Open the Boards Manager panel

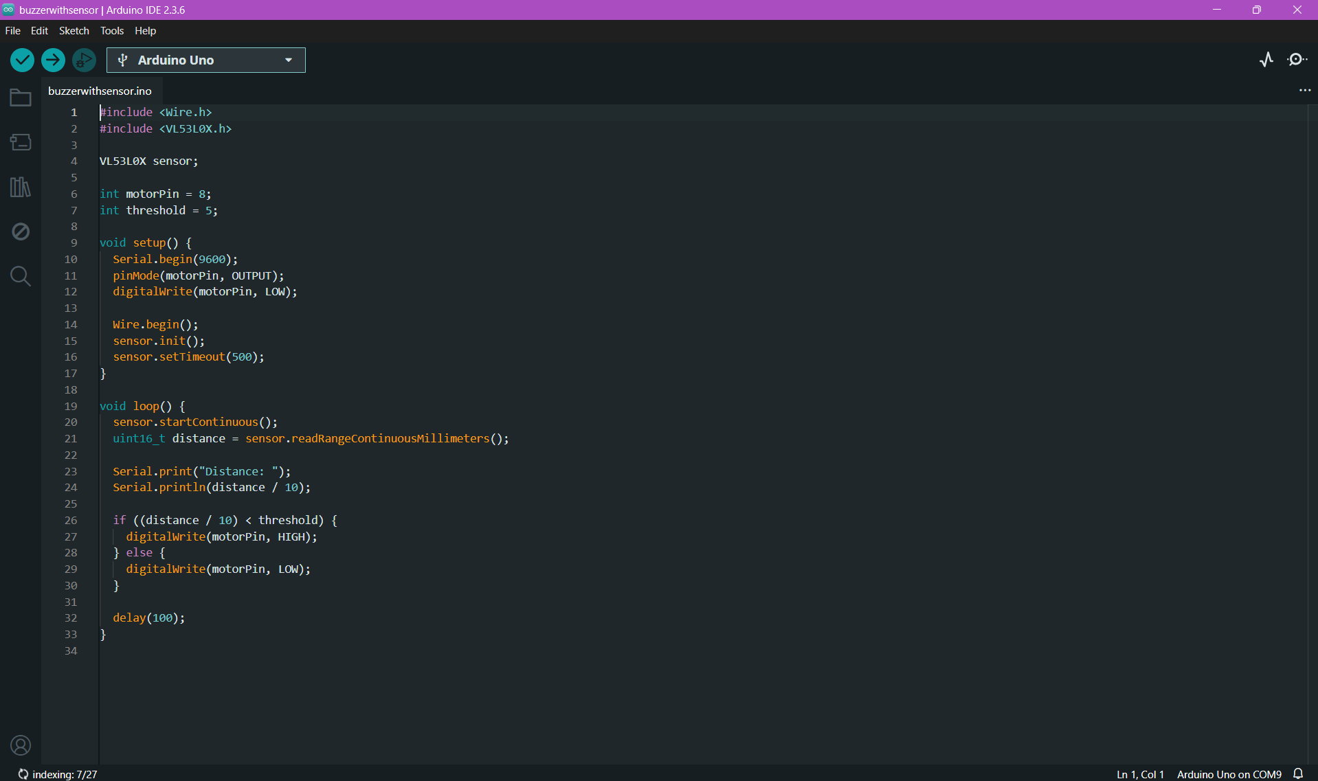[x=21, y=142]
